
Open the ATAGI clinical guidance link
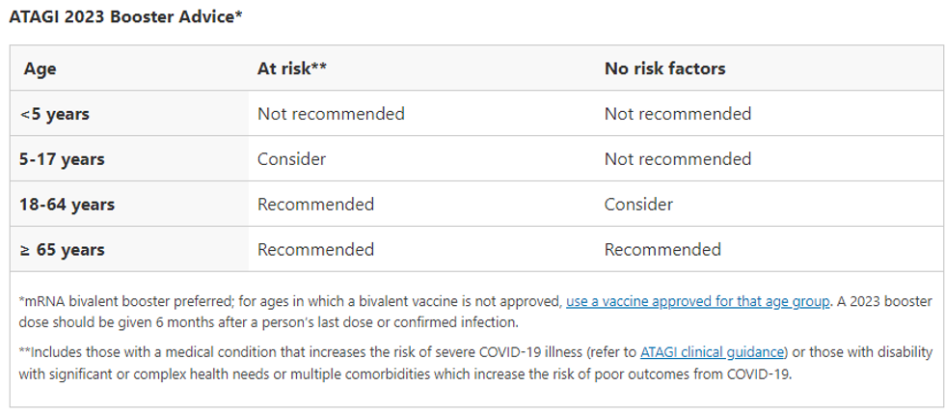[714, 349]
